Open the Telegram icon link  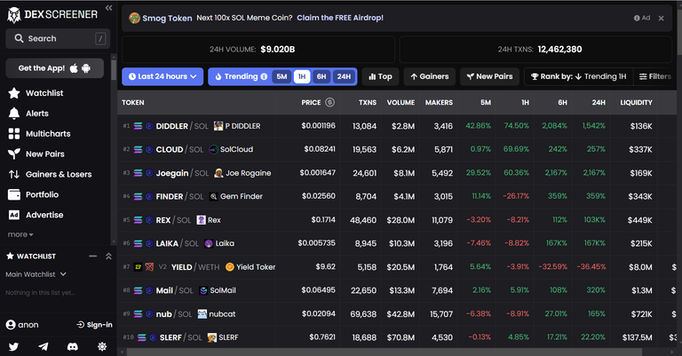43,346
